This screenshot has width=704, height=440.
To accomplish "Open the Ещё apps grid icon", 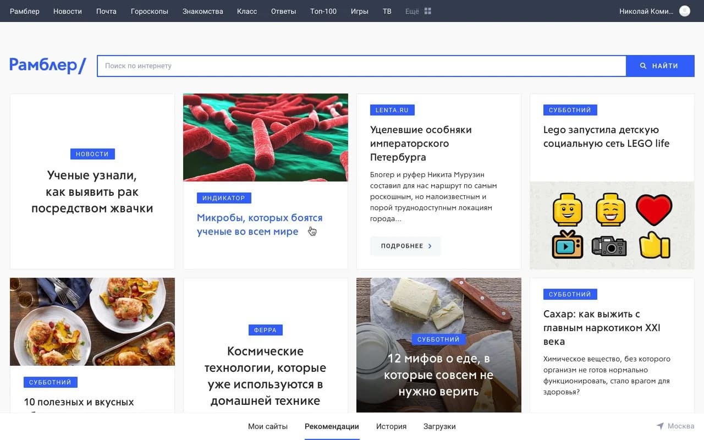I will [428, 11].
